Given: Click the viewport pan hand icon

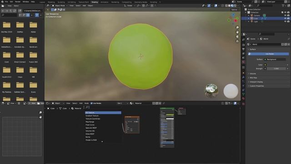Looking at the screenshot, I should point(237,32).
